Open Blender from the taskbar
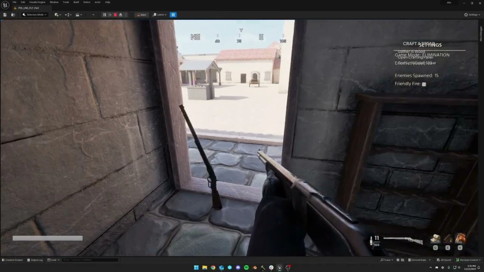Image resolution: width=484 pixels, height=272 pixels. pyautogui.click(x=255, y=267)
